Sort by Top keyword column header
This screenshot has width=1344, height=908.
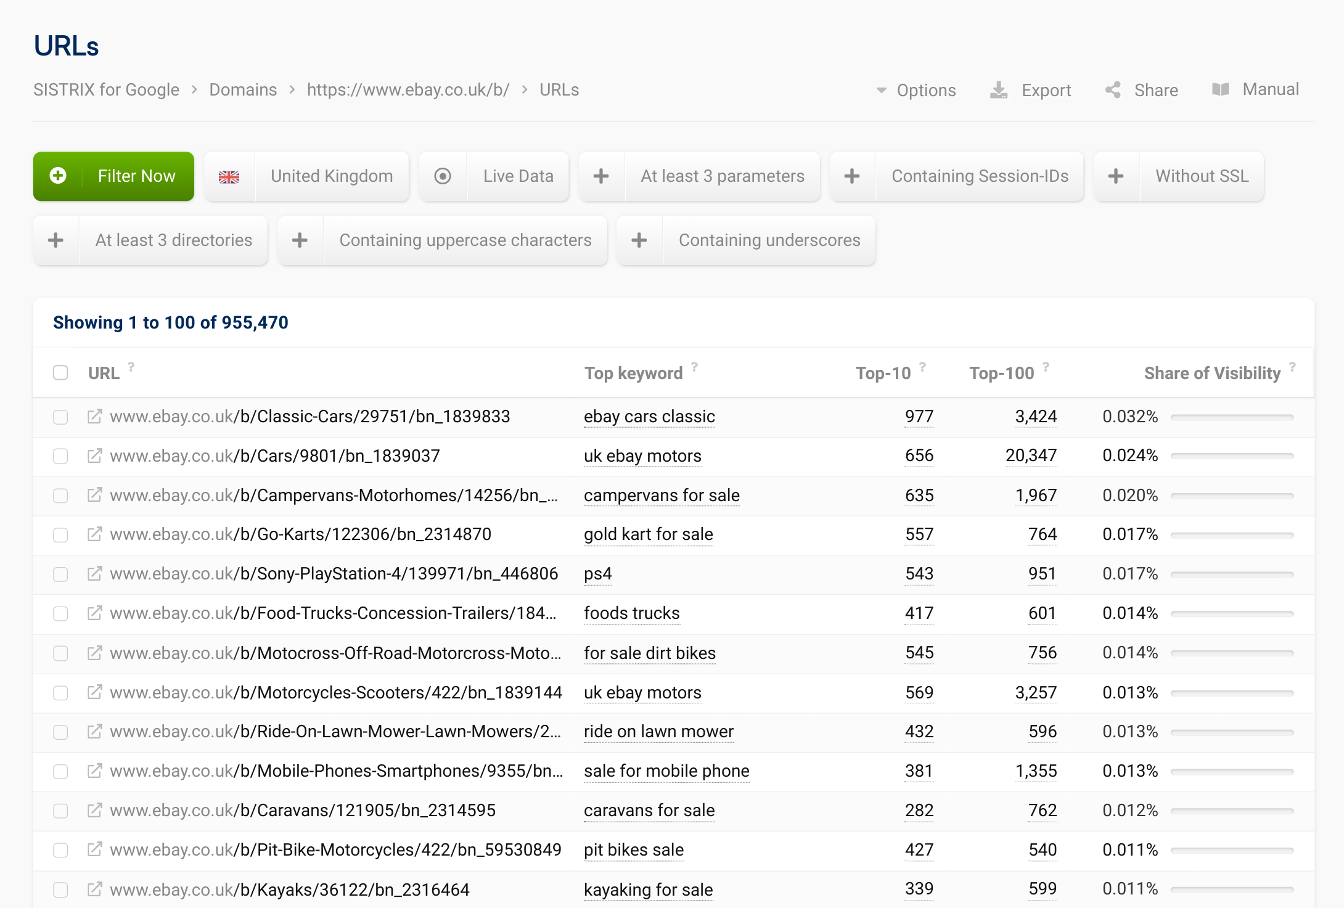634,373
